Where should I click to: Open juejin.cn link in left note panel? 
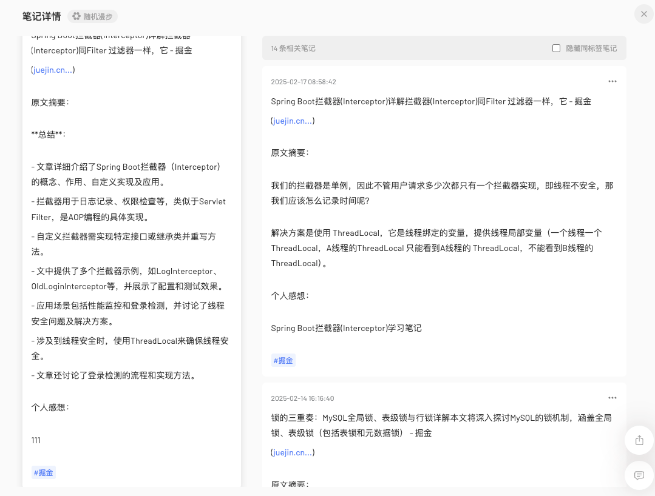click(x=53, y=70)
